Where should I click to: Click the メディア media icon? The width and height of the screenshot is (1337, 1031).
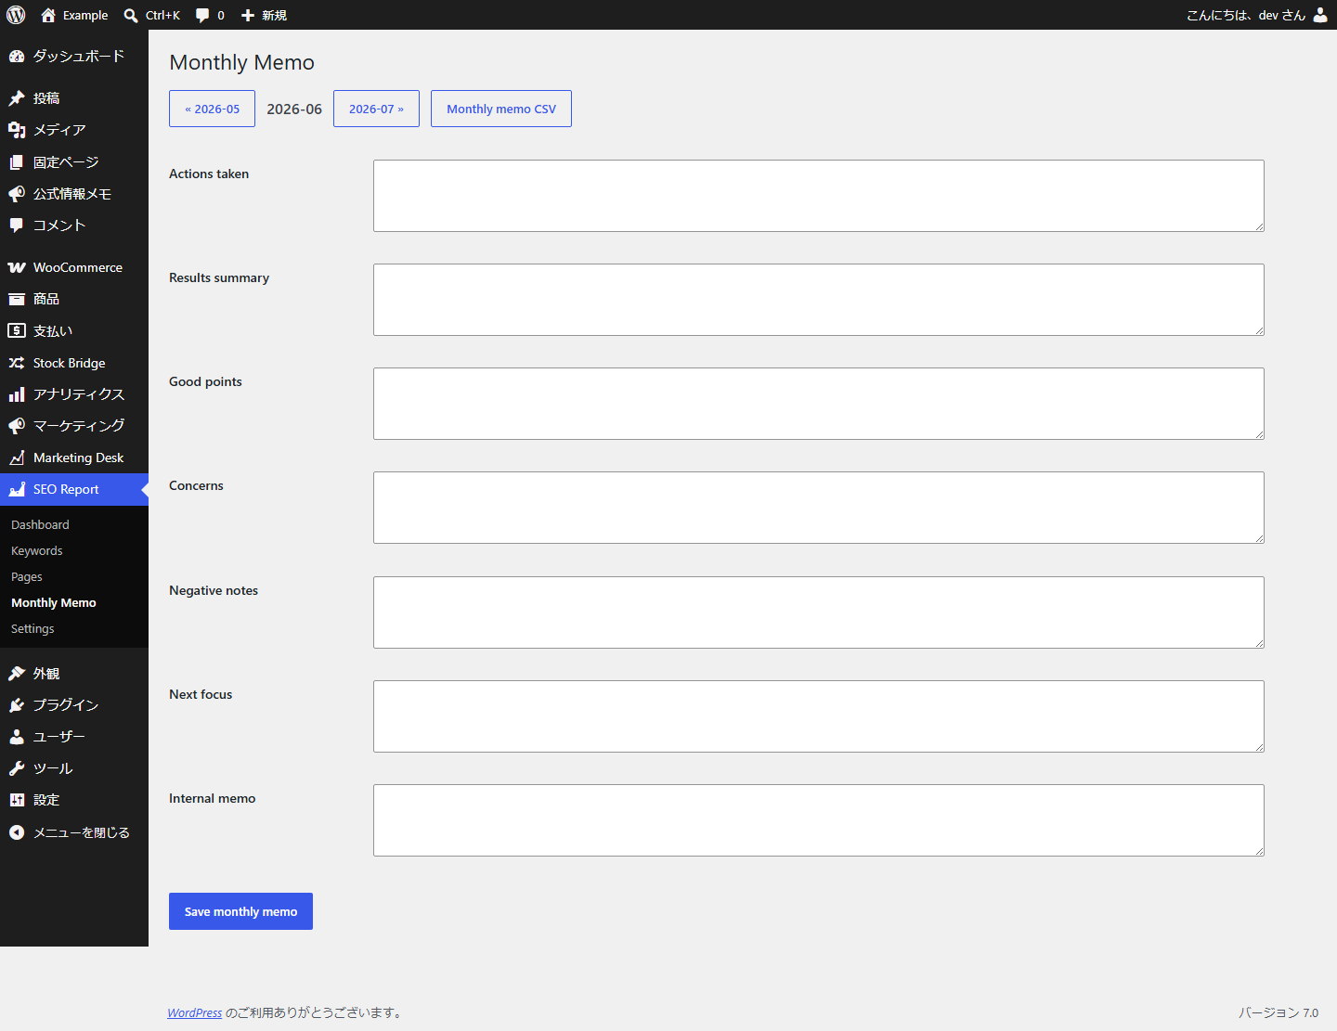(17, 130)
